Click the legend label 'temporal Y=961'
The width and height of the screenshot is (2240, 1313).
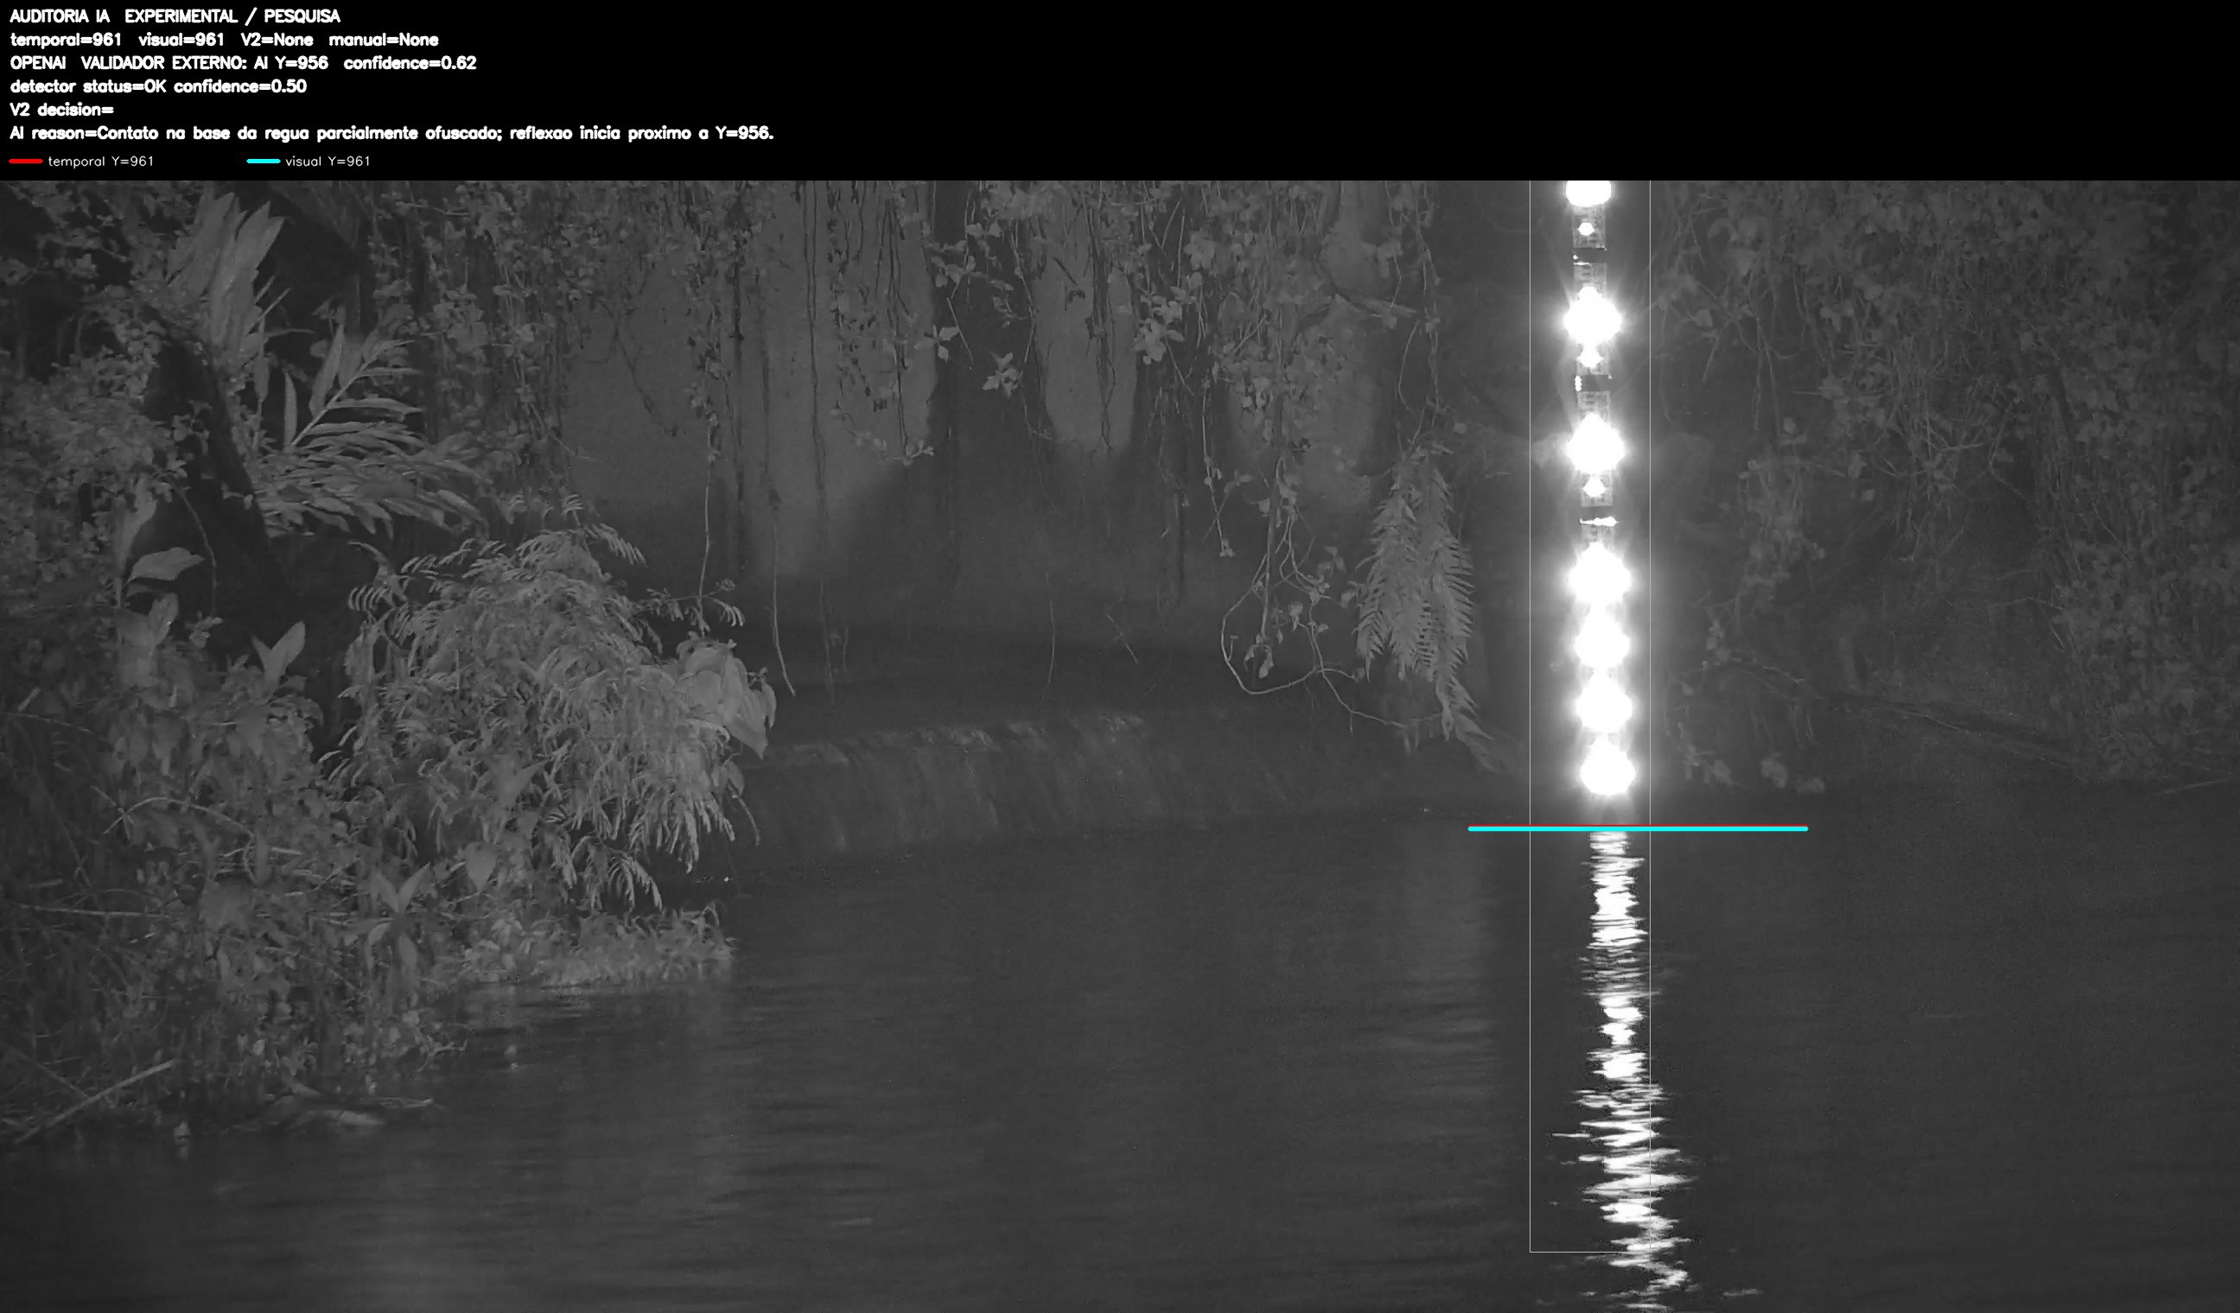coord(100,162)
